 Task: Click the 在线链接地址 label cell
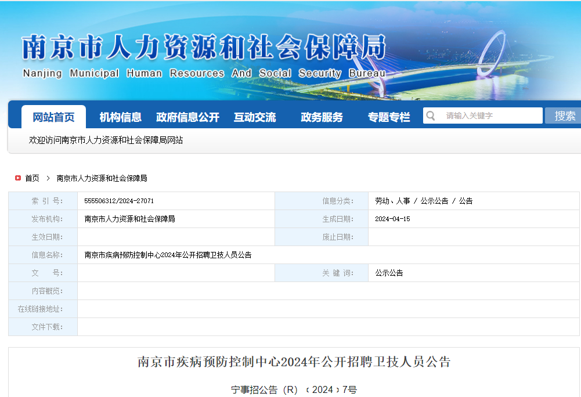[43, 309]
